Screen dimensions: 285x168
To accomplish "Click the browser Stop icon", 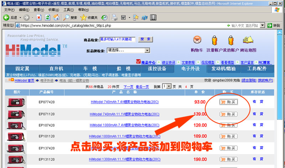I will [x=38, y=17].
